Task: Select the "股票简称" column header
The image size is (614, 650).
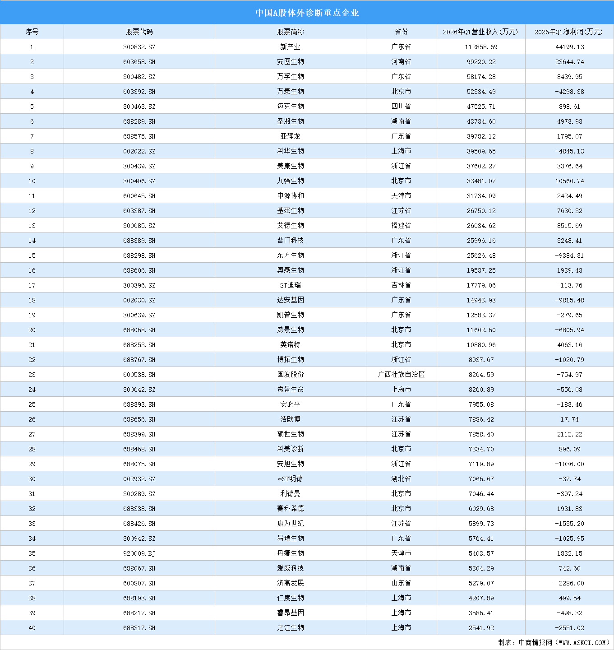Action: [x=291, y=32]
